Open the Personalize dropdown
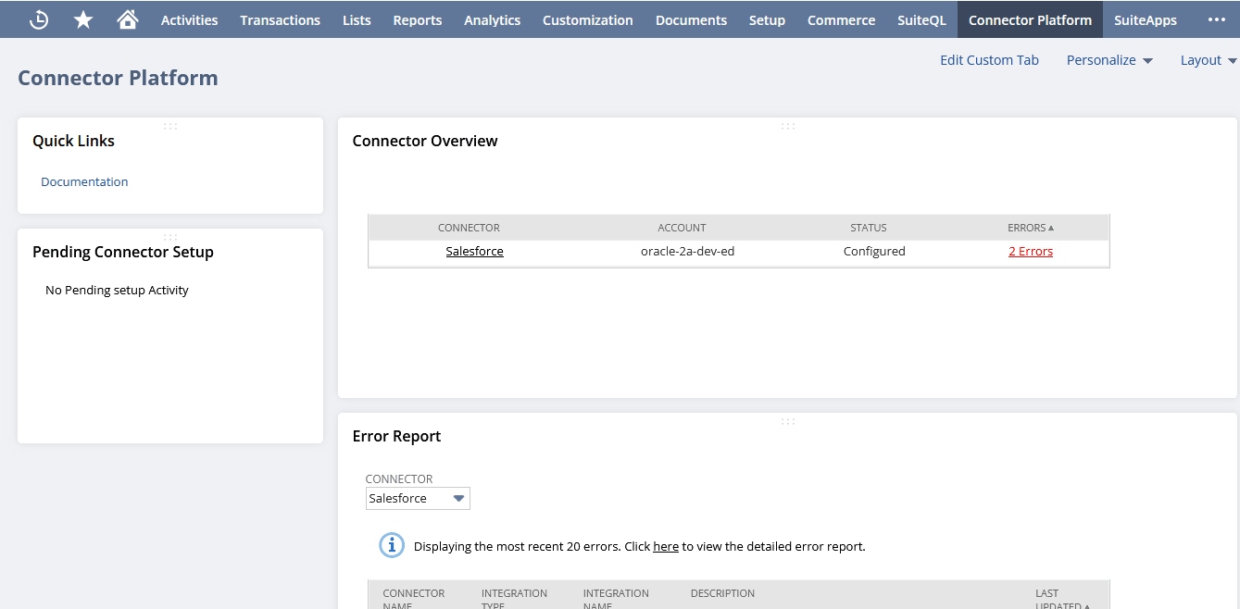This screenshot has width=1240, height=609. coord(1108,59)
